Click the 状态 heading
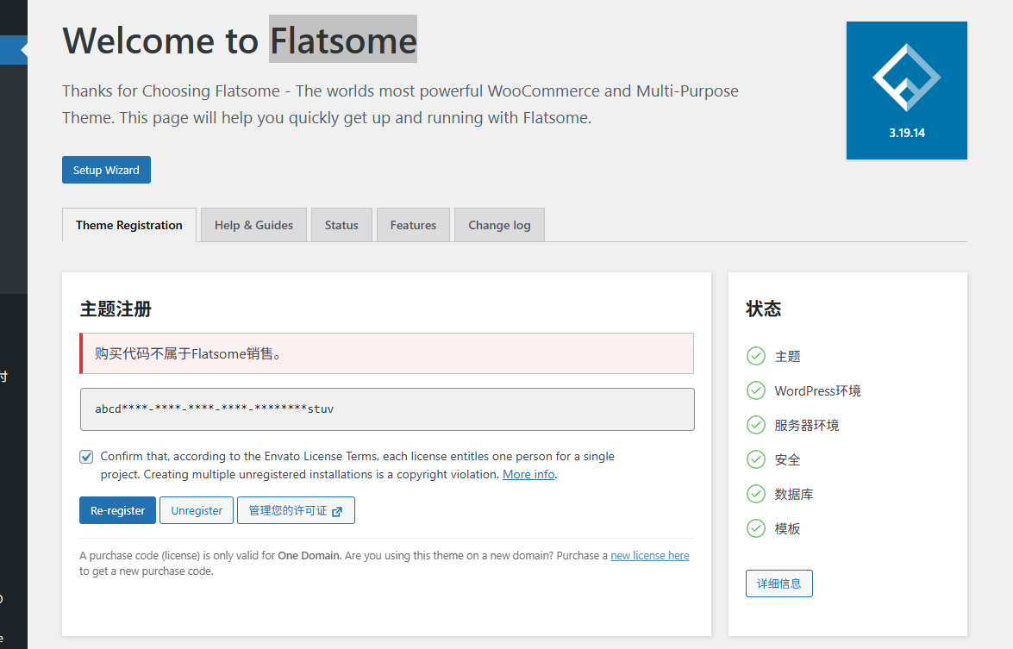 tap(764, 309)
